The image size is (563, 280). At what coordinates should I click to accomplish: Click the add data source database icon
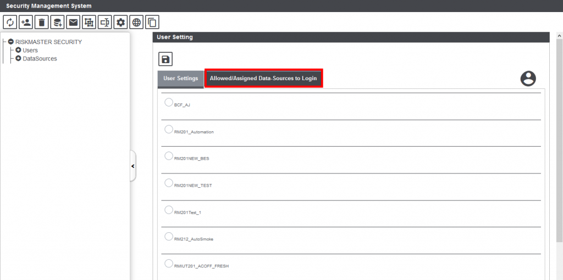click(57, 23)
